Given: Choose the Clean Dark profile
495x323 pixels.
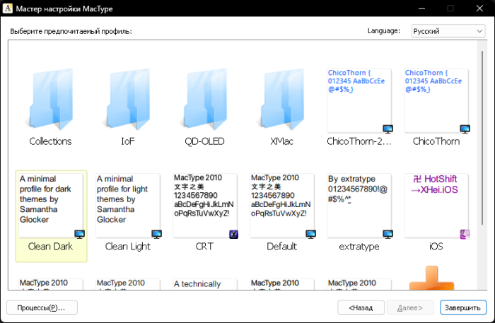Looking at the screenshot, I should click(x=51, y=206).
